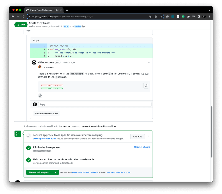The height and width of the screenshot is (194, 222).
Task: Click the Reply input field
Action: pyautogui.click(x=95, y=104)
